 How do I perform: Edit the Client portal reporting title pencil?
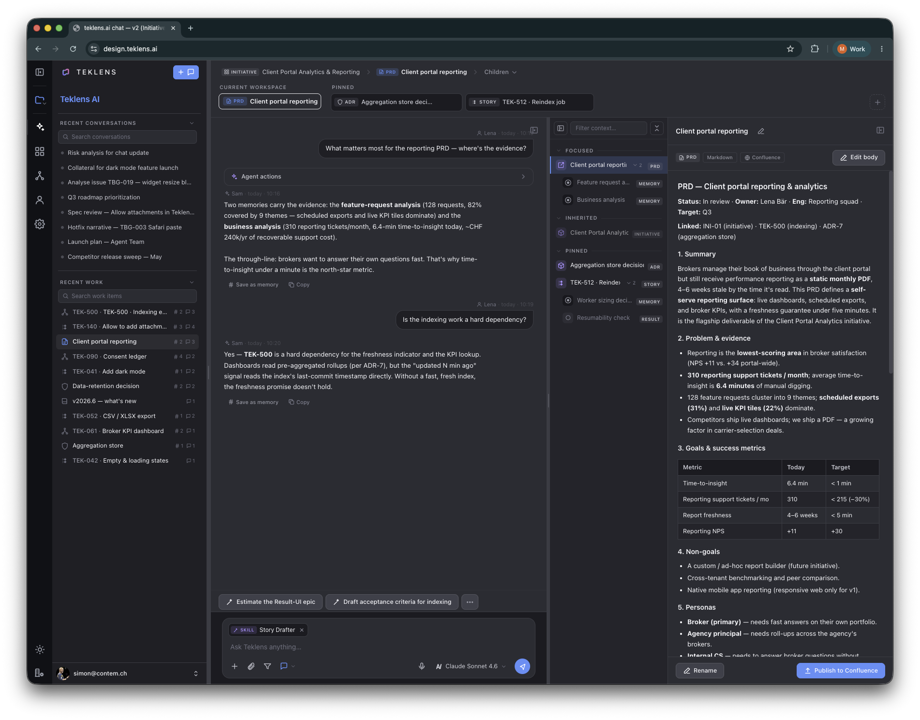(x=761, y=131)
